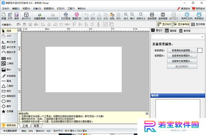Toggle 显示标尺 ruler display

[164, 24]
